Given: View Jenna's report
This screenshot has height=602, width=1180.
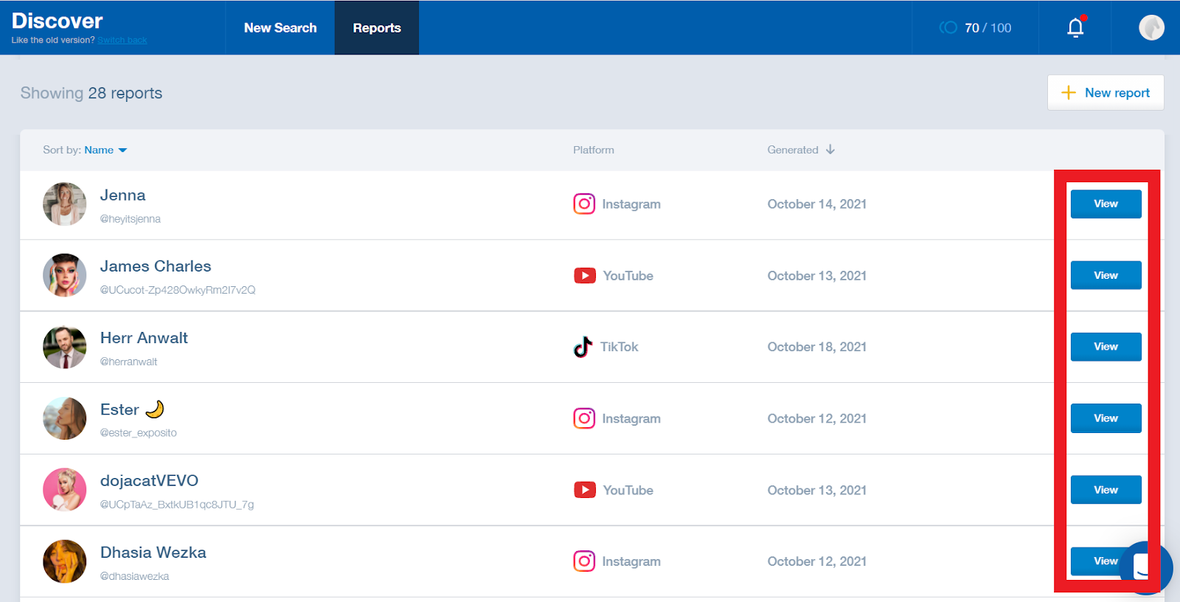Looking at the screenshot, I should [1106, 204].
